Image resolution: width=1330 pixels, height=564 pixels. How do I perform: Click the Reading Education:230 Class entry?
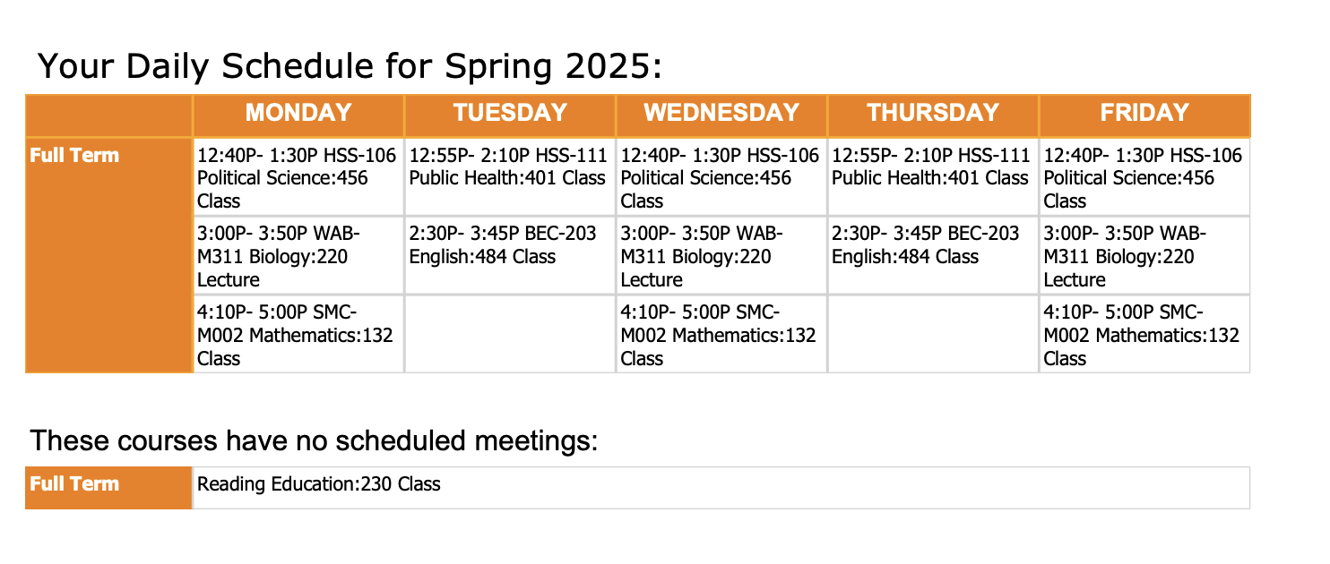pos(319,485)
